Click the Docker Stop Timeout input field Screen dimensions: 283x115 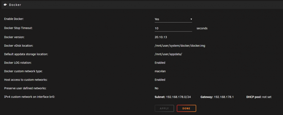click(x=173, y=28)
